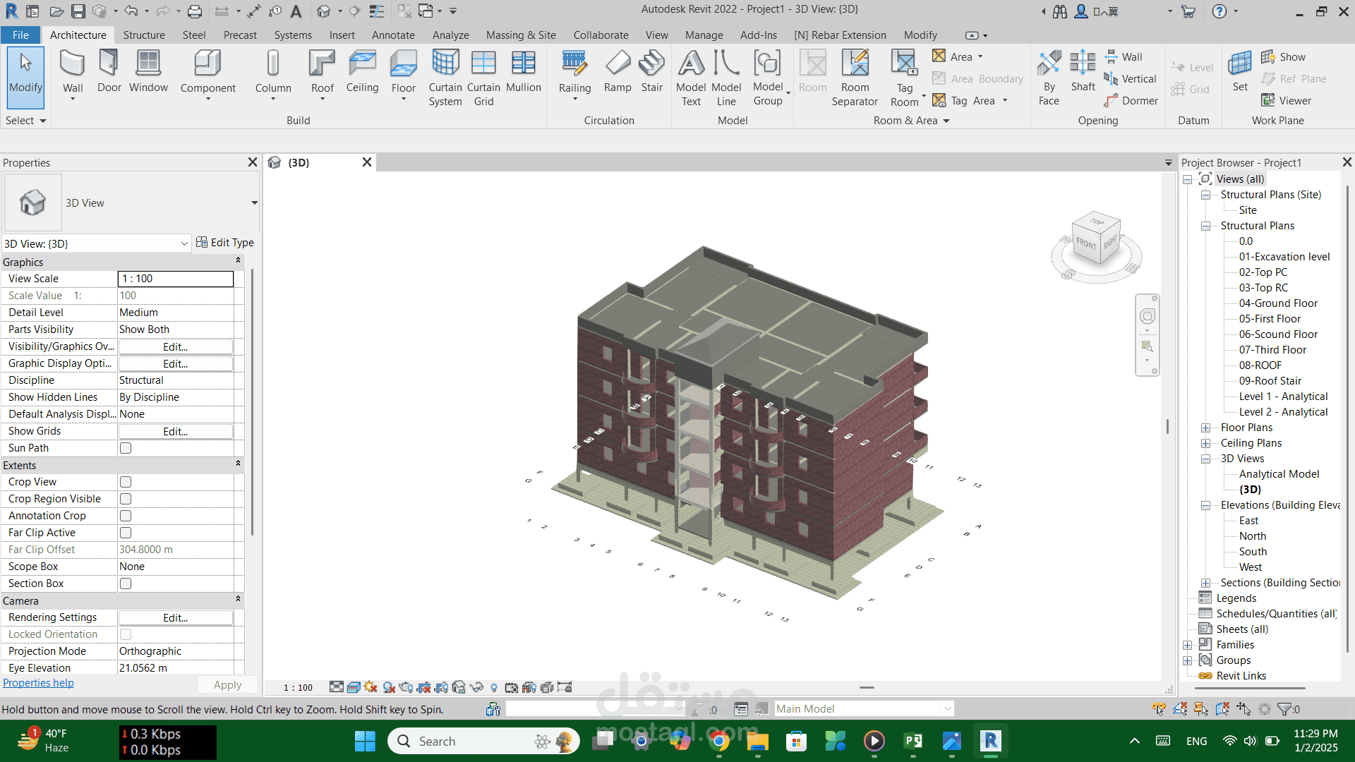Activate the Component tool
1355x762 pixels.
pos(207,72)
